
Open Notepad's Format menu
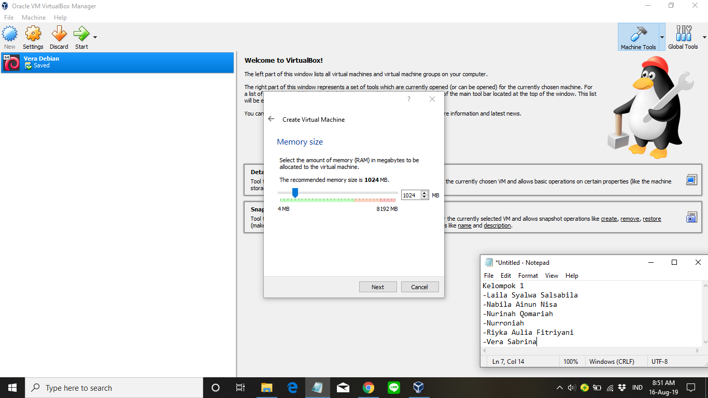(x=528, y=276)
